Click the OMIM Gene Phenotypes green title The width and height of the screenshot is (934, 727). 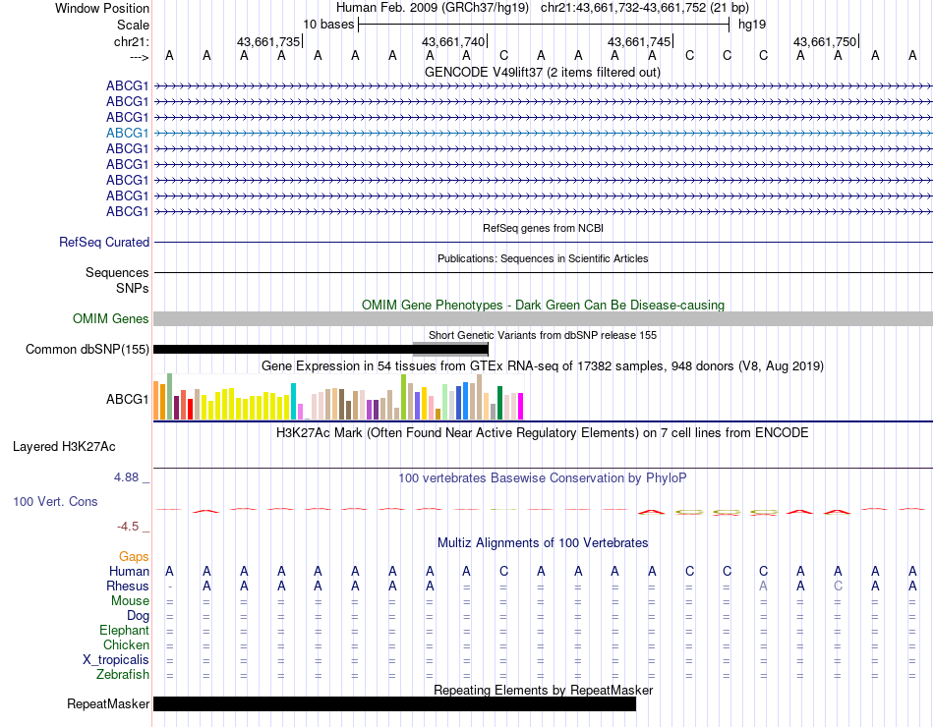click(x=543, y=305)
